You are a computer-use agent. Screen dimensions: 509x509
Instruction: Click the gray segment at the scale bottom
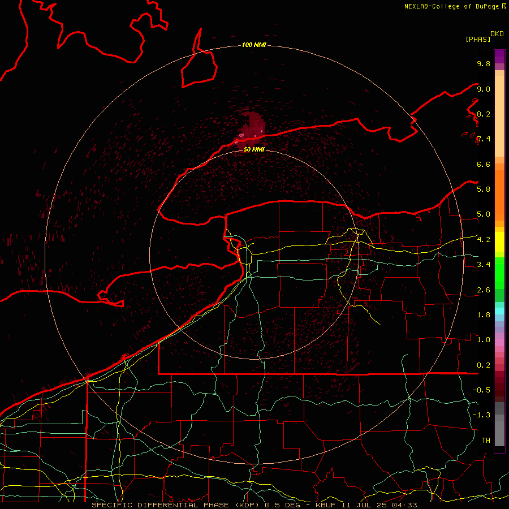click(499, 430)
